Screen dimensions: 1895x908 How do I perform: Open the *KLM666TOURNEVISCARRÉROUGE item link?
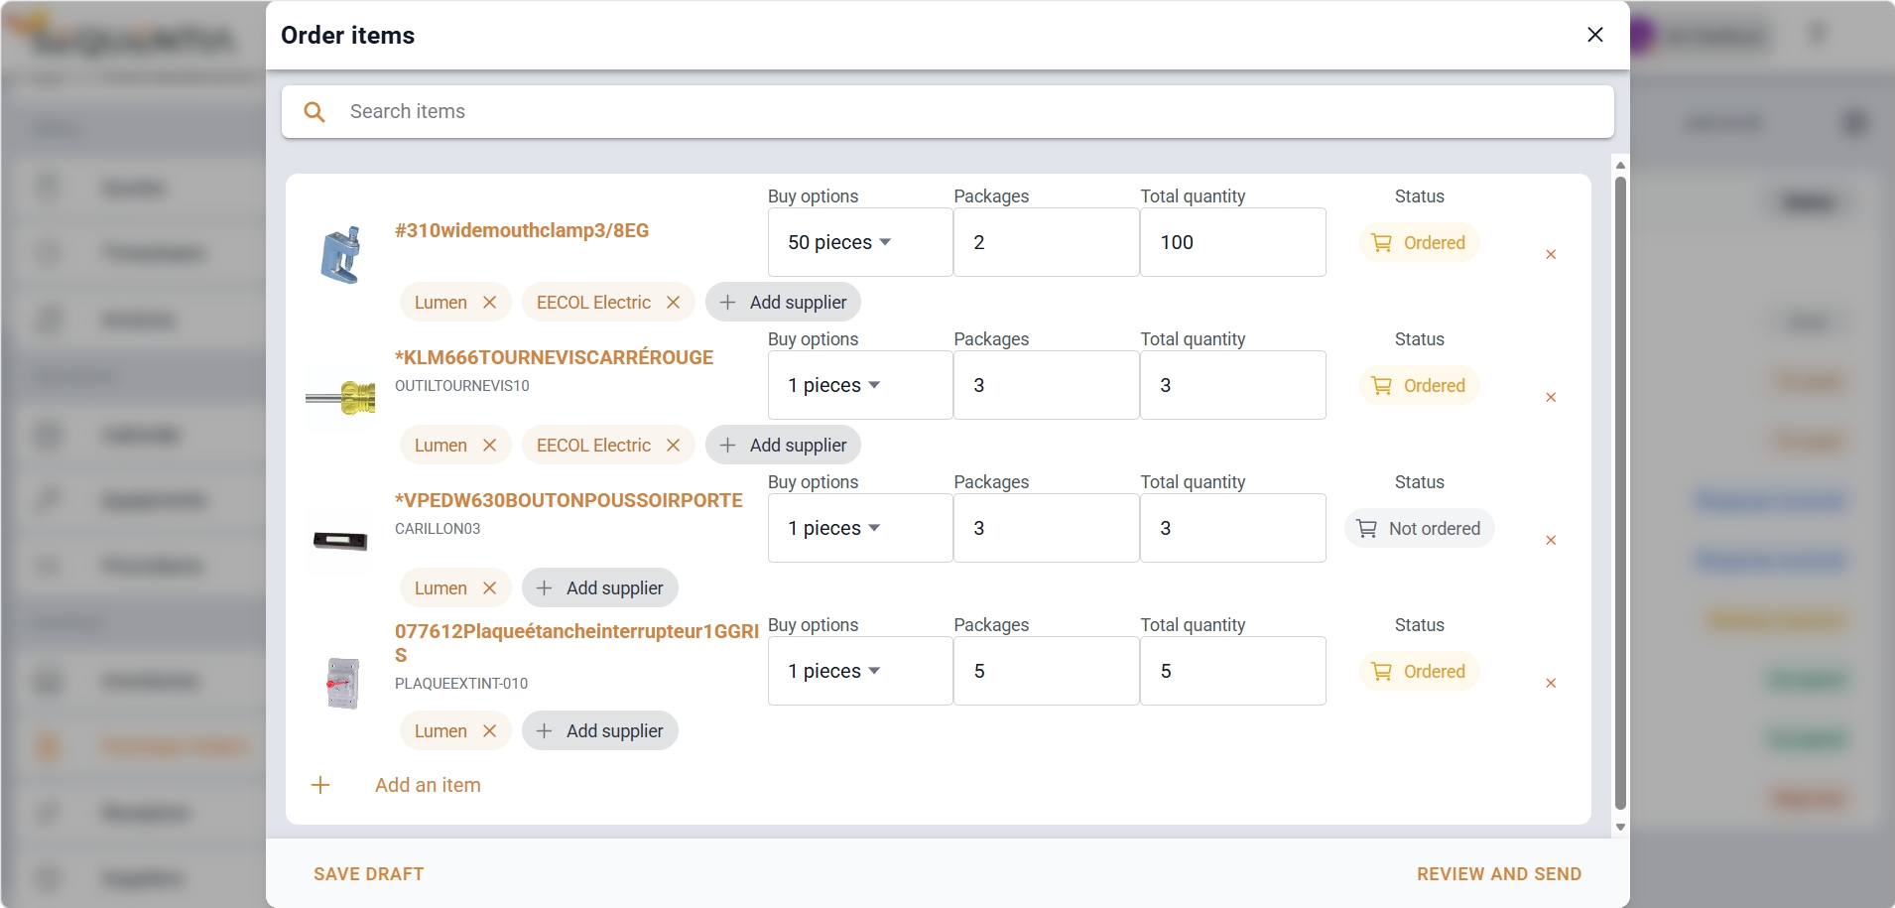(554, 357)
